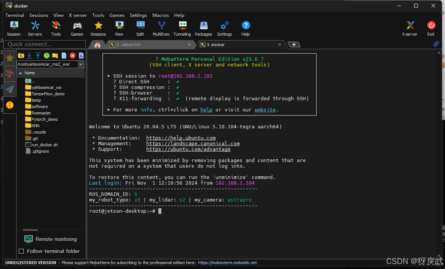This screenshot has width=445, height=269.
Task: Select the TensorFlow_demo folder
Action: pos(45,94)
